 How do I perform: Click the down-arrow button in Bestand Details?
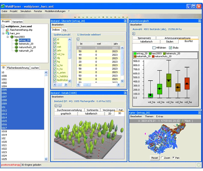[60, 105]
